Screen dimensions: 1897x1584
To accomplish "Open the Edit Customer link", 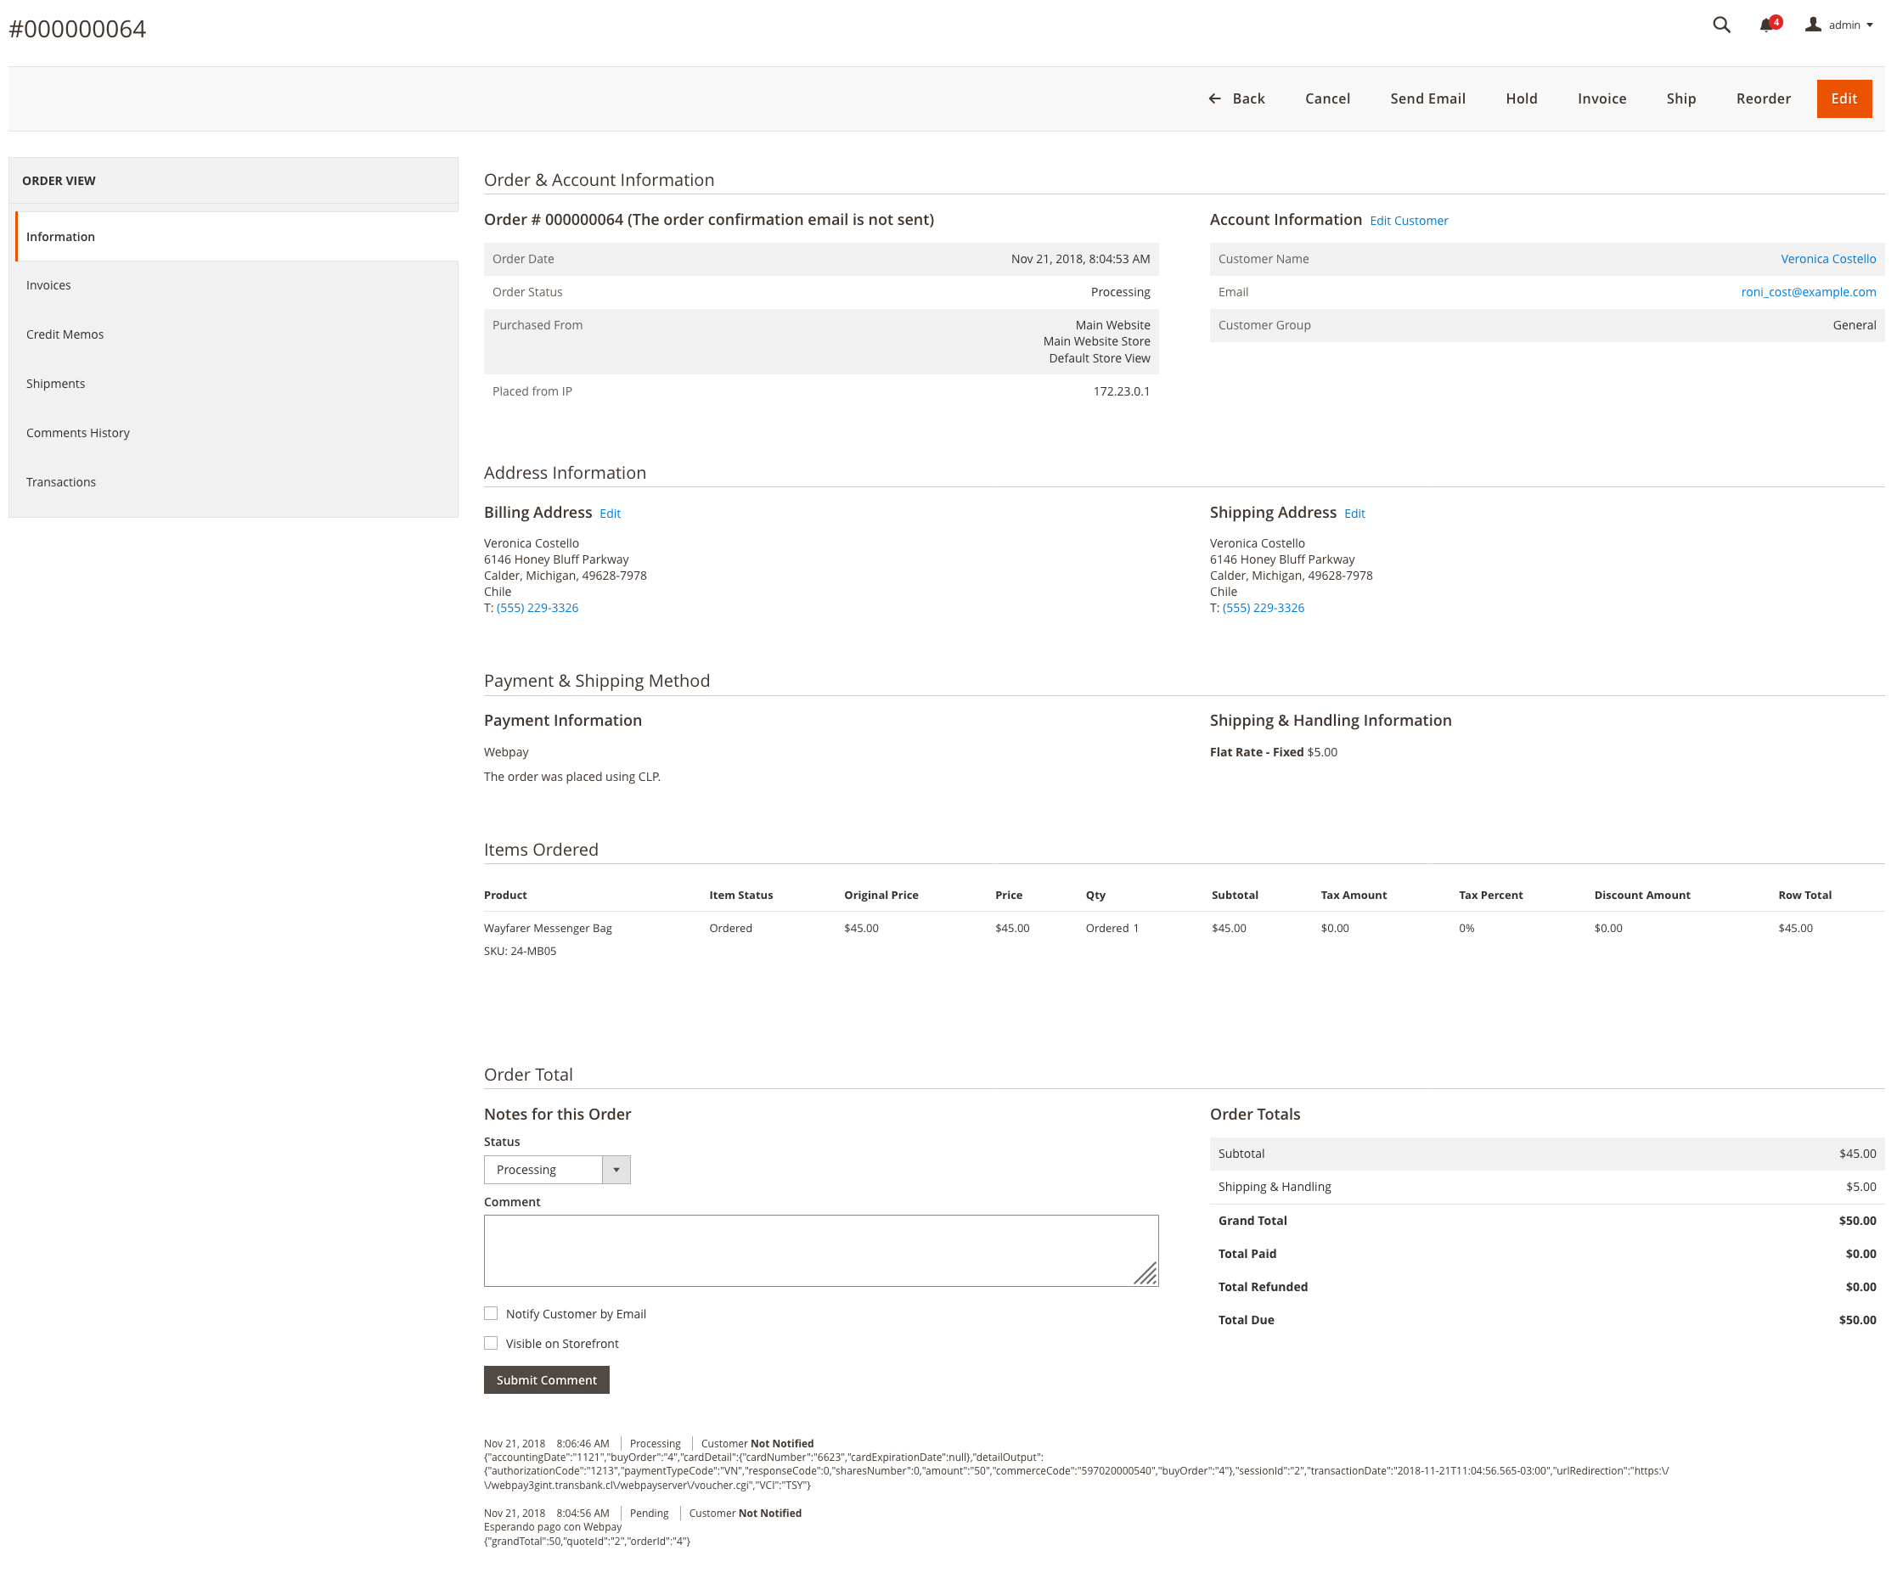I will tap(1408, 222).
